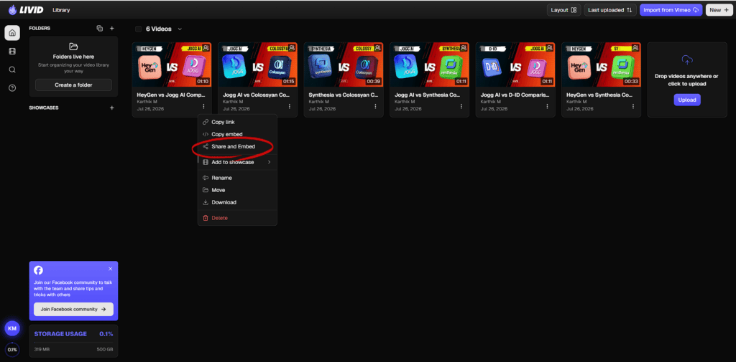736x362 pixels.
Task: Open the Layout options button
Action: pyautogui.click(x=563, y=10)
